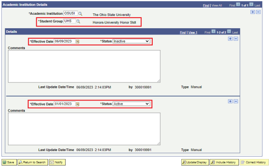Delete the Active detail row
The image size is (270, 167).
click(236, 101)
